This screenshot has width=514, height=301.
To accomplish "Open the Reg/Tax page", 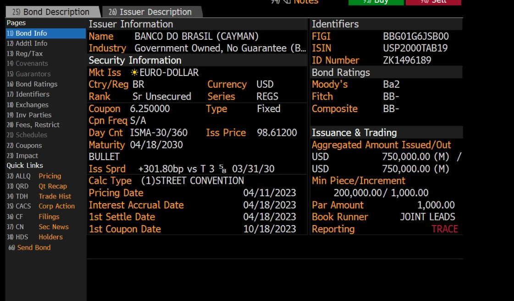I will (25, 54).
